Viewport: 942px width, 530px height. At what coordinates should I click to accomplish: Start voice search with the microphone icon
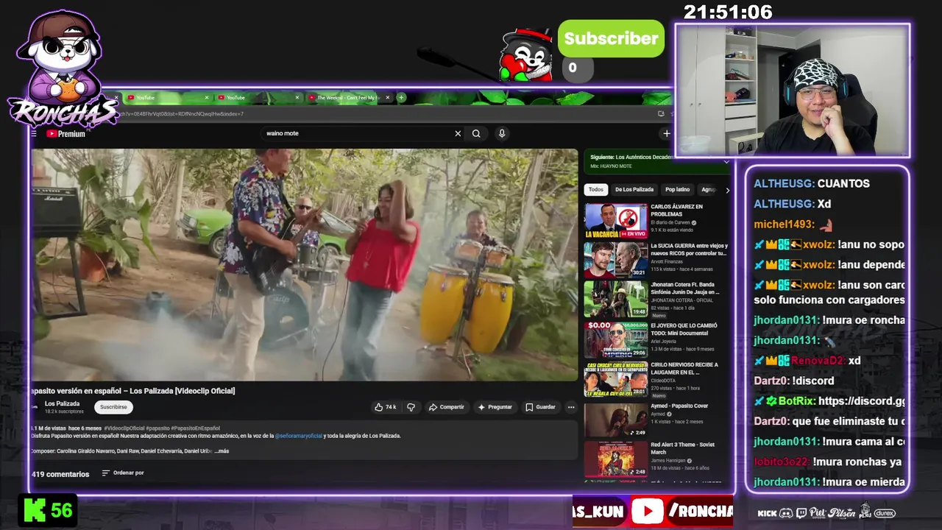point(502,133)
